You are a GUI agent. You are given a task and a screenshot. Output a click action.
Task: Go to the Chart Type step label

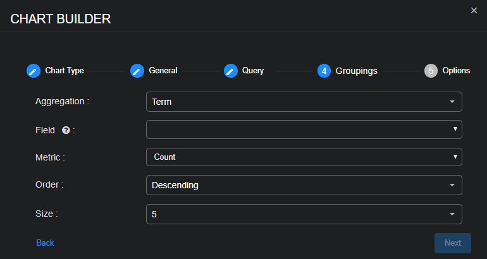point(65,71)
